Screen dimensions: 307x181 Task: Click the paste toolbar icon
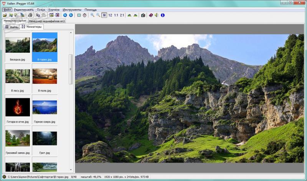(44, 15)
